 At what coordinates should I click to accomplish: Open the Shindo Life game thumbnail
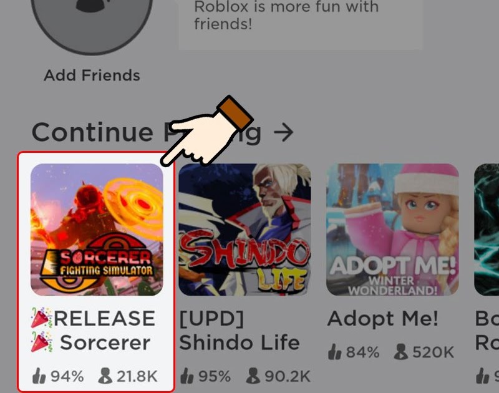(245, 230)
